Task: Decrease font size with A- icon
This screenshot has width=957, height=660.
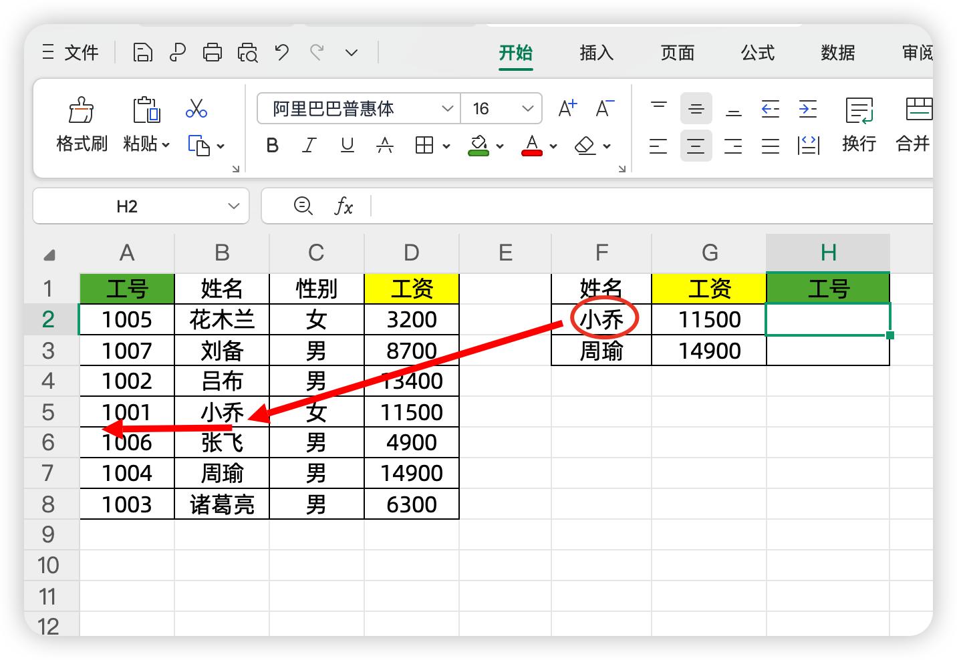Action: tap(605, 108)
